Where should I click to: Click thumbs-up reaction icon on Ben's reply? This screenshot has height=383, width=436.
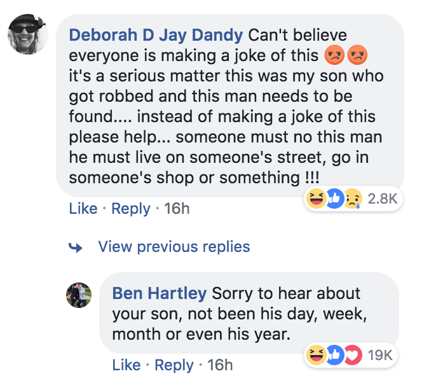[334, 355]
